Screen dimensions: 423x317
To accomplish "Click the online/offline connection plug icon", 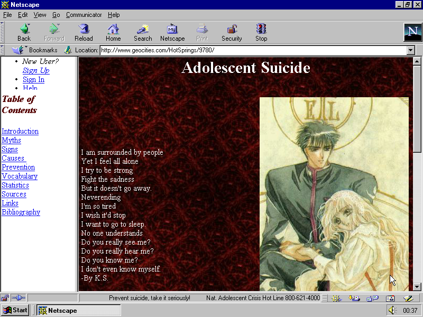I will [19, 298].
